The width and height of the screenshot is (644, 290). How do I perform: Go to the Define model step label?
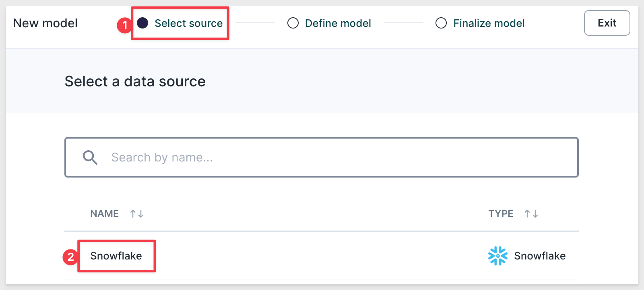click(x=338, y=23)
